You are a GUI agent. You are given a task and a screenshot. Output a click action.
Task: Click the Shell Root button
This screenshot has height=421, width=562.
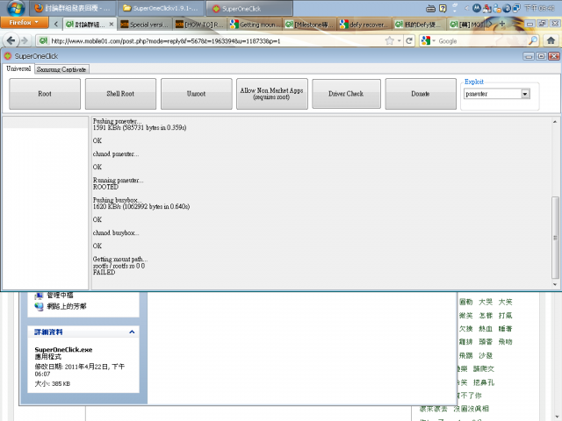pyautogui.click(x=120, y=94)
